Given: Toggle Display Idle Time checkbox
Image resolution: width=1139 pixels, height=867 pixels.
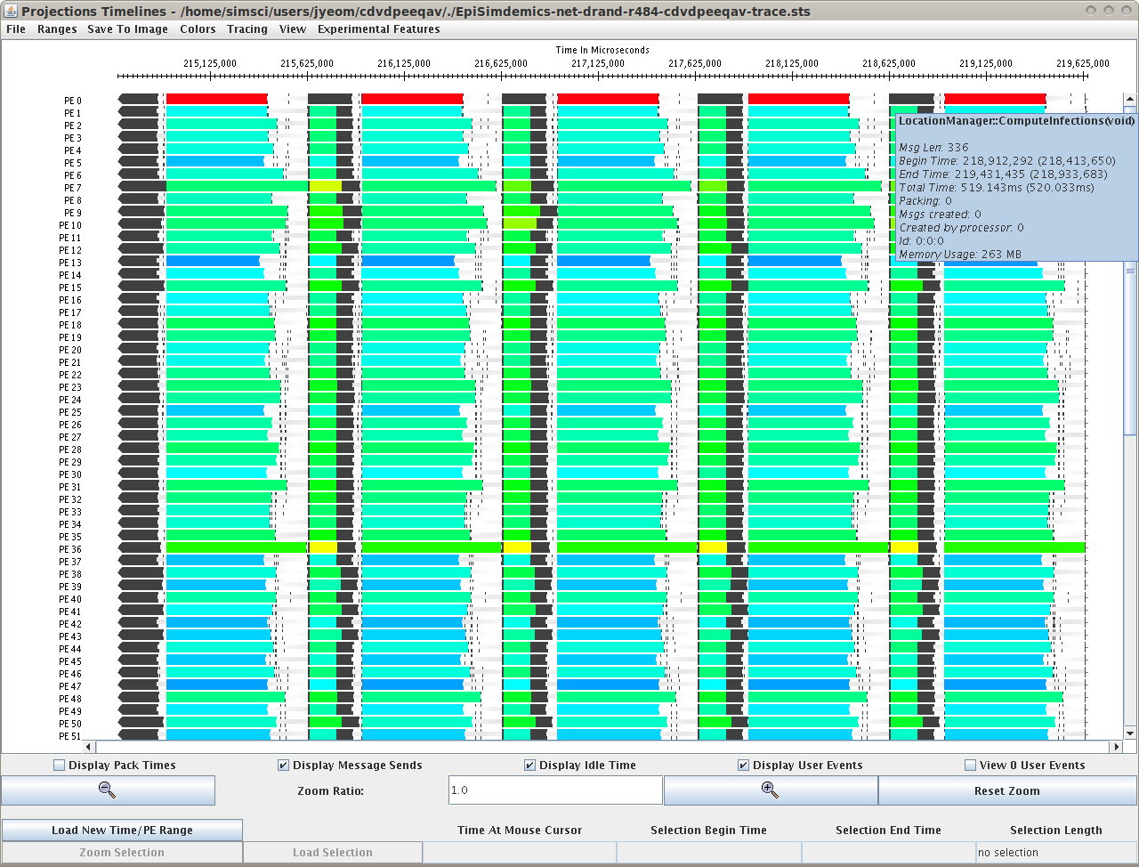Looking at the screenshot, I should tap(530, 766).
